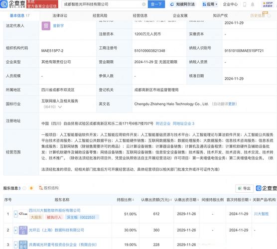
Task: Click 工商注册号 value 510109003821348
Action: click(x=149, y=51)
